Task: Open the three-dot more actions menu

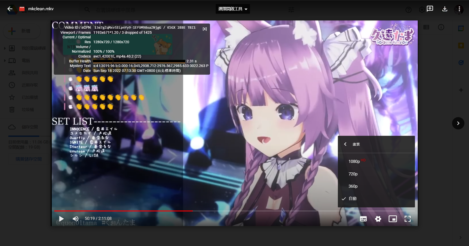Action: point(459,9)
